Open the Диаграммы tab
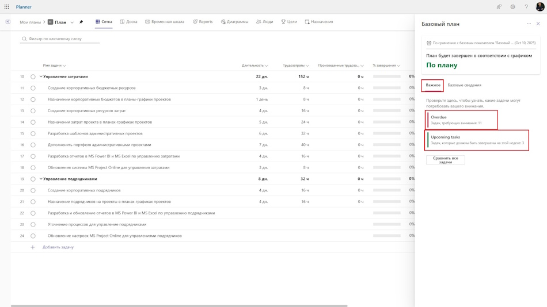Image resolution: width=547 pixels, height=307 pixels. point(234,22)
